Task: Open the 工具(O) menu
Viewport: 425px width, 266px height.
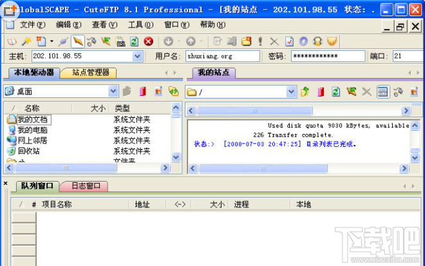Action: [140, 25]
